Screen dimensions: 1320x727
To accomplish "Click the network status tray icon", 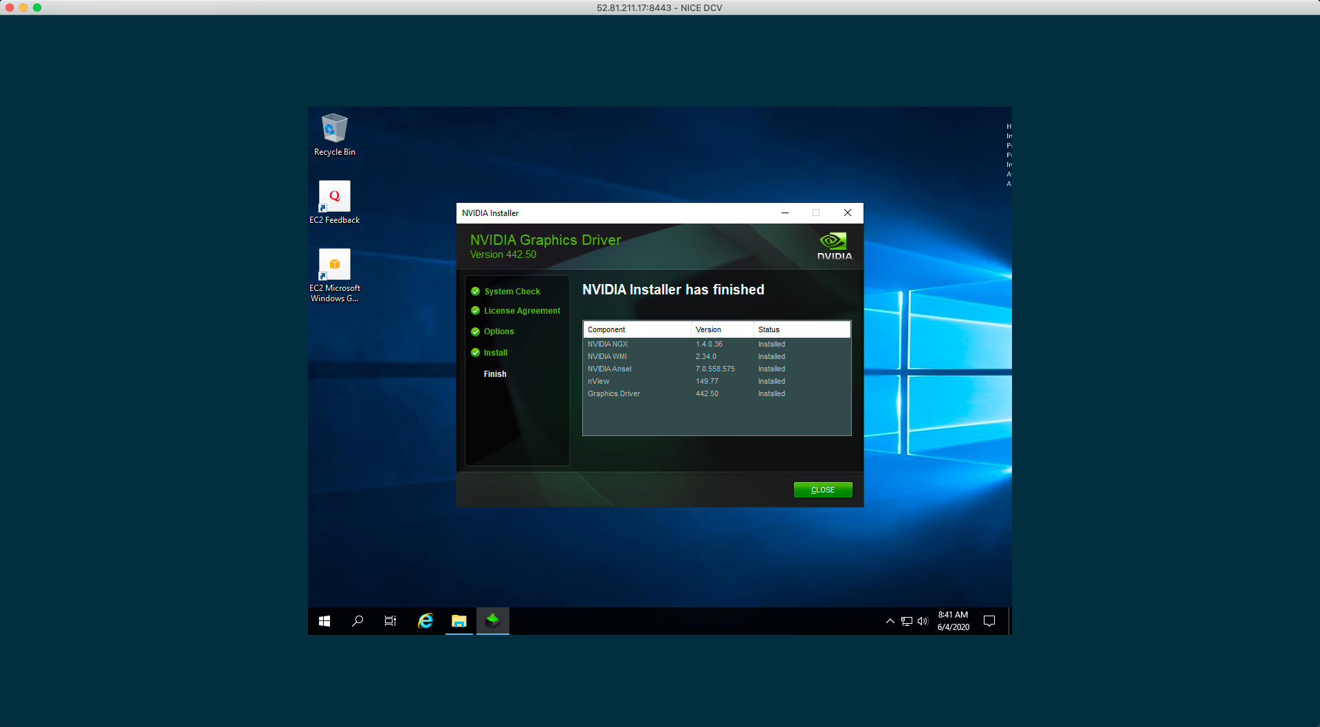I will click(907, 621).
